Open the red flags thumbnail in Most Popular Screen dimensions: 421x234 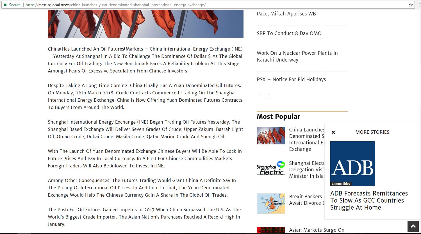[271, 135]
